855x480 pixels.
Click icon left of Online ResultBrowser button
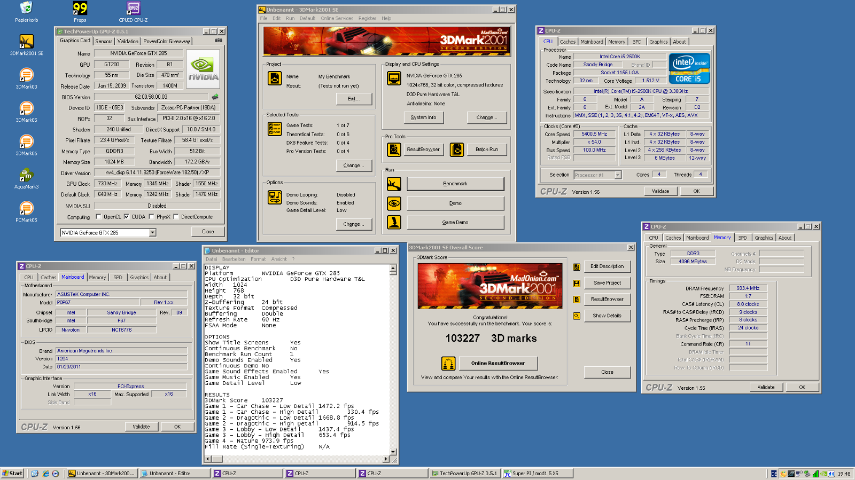tap(448, 364)
